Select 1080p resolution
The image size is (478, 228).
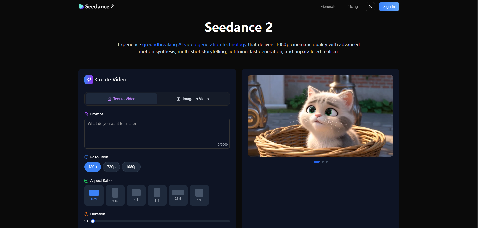coord(131,167)
